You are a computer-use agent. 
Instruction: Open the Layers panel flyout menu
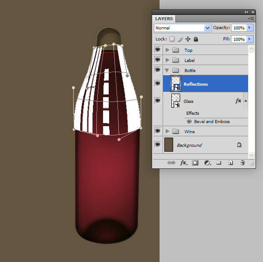[251, 18]
